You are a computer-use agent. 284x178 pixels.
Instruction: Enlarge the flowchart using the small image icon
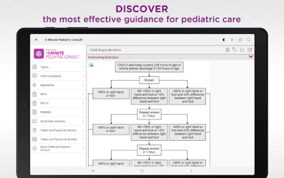91,65
